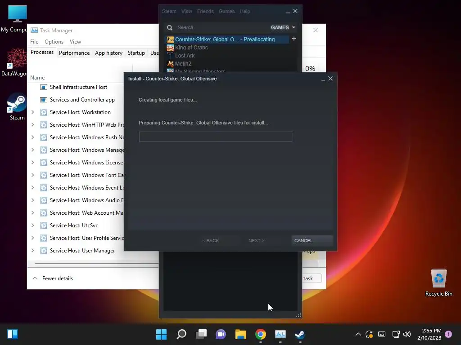Click the King of Crabs game icon

coord(170,48)
